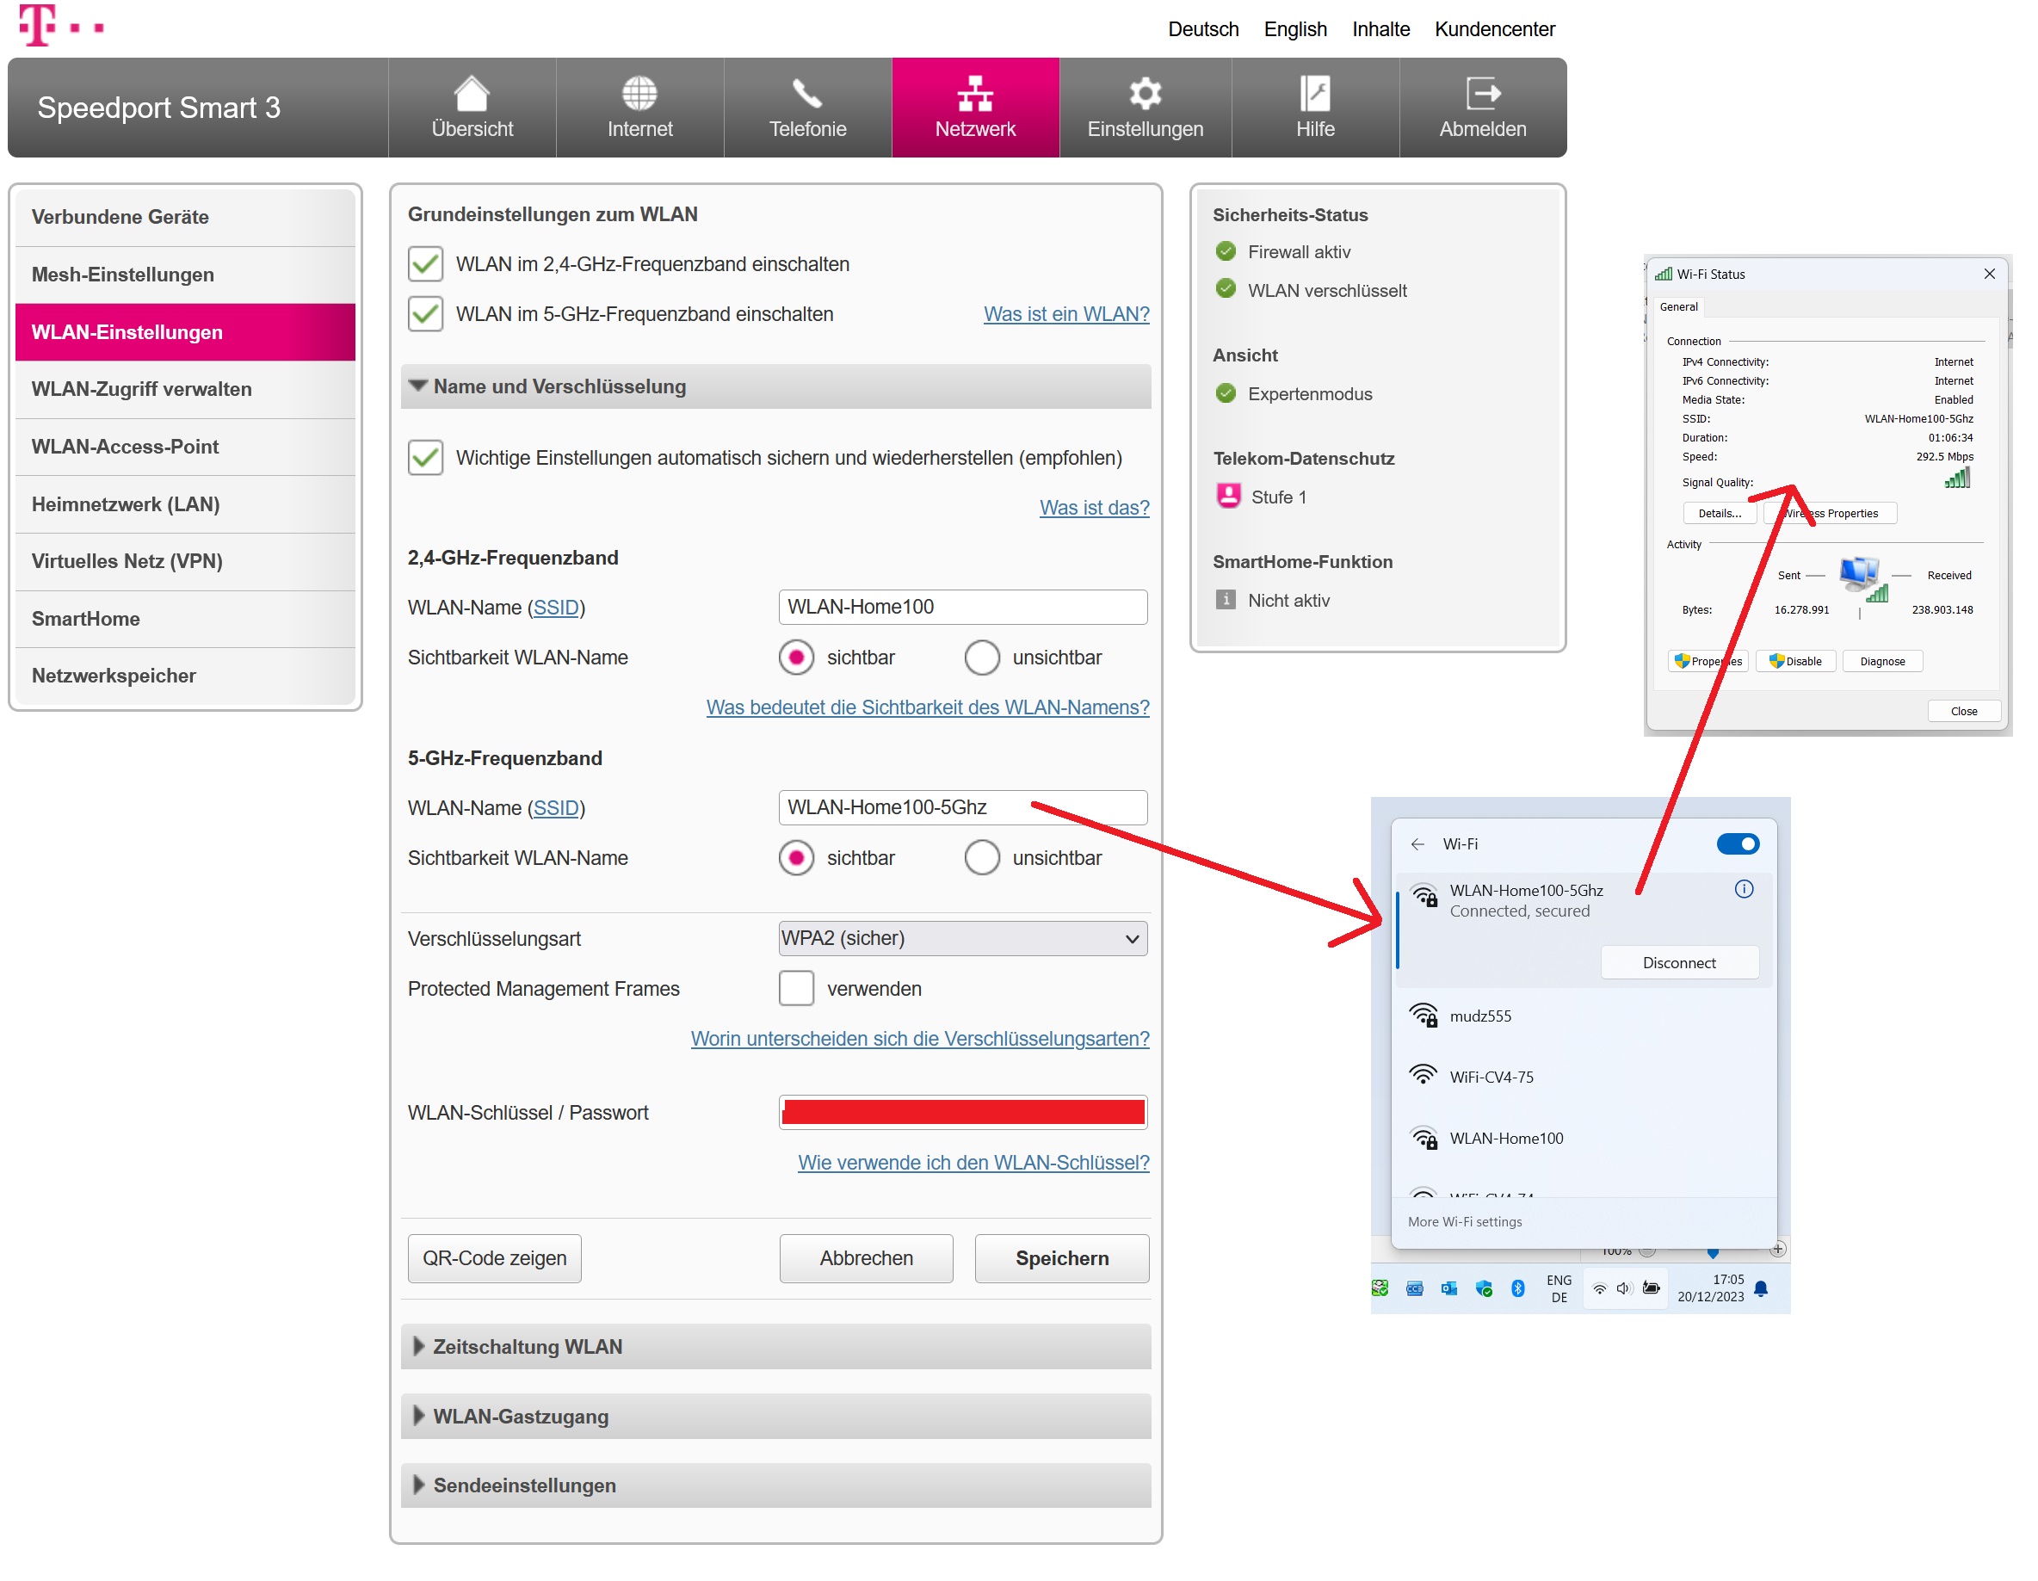Open the Telefonie phone section
2038x1581 pixels.
coord(807,95)
